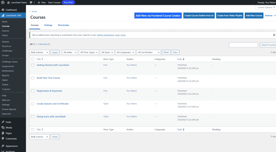Click the Filter button
Screen dimensions: 276x152
click(175, 53)
